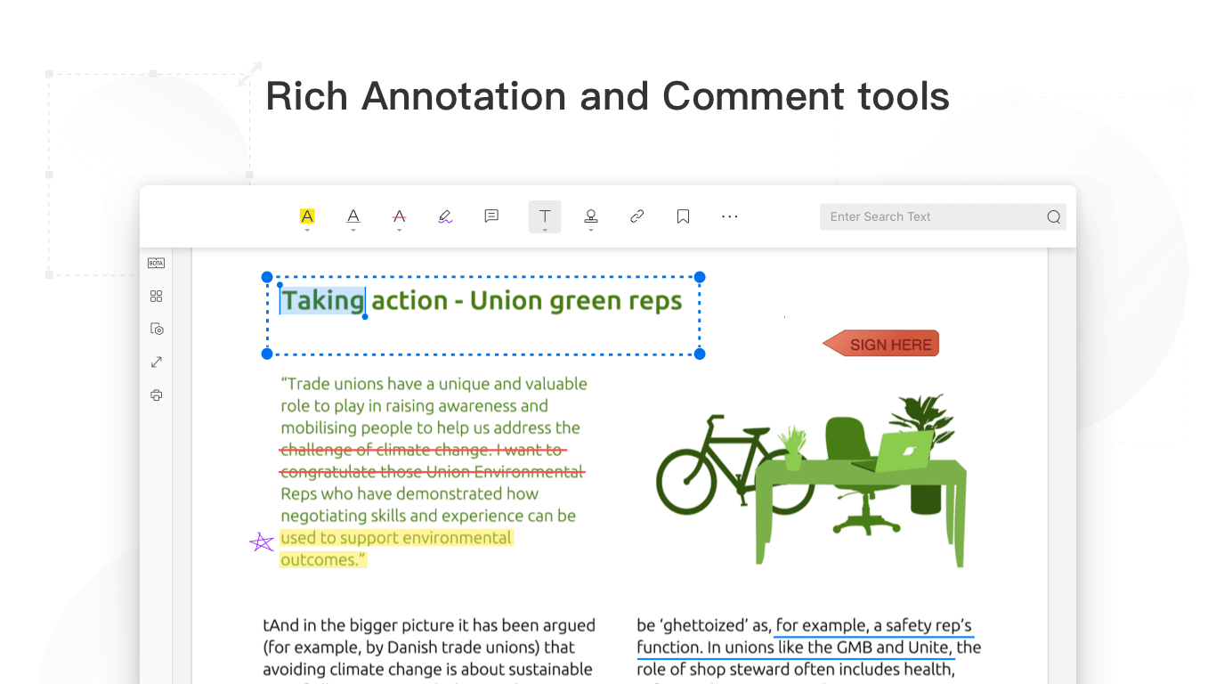Click the Link tool icon
Screen dimensions: 1216x684
pyautogui.click(x=637, y=216)
